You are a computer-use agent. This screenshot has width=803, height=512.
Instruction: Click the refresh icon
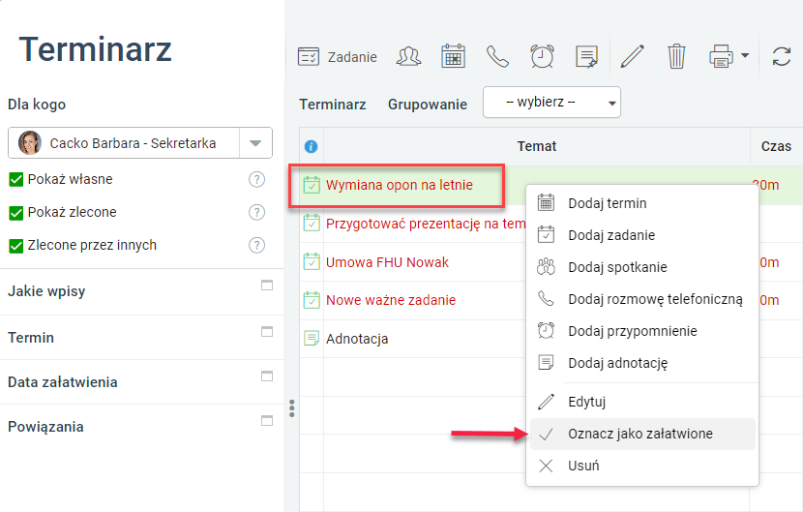(x=782, y=56)
